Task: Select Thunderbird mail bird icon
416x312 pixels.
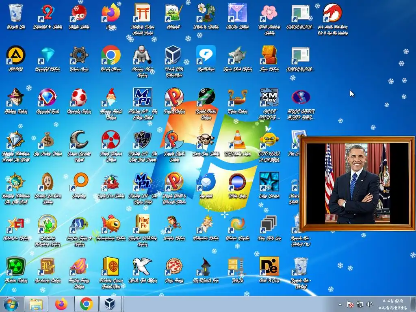Action: tap(206, 182)
